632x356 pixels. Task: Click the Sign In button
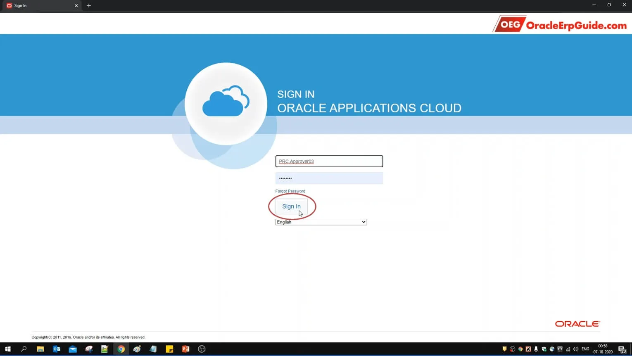[291, 206]
